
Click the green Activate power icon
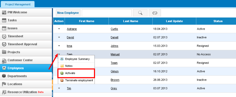click(62, 73)
